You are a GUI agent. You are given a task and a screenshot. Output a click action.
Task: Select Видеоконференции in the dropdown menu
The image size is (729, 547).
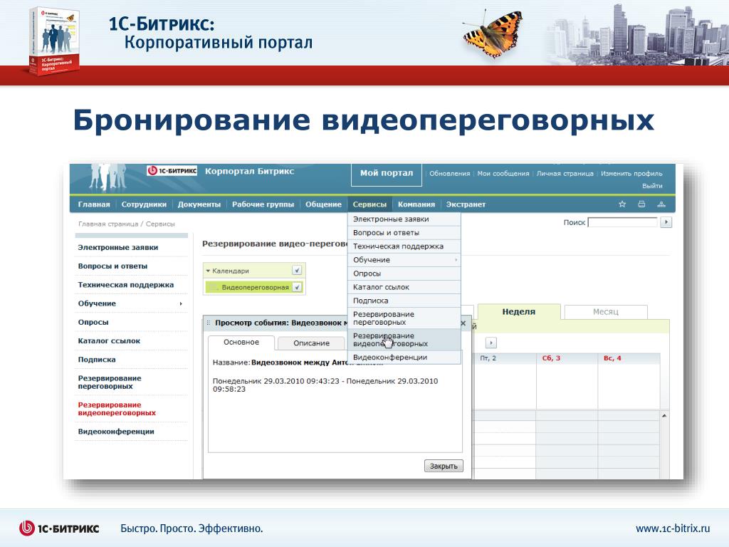click(404, 358)
